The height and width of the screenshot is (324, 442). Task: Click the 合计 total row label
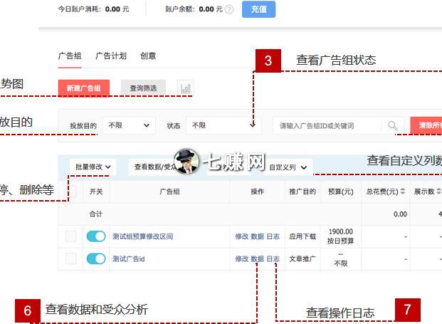pyautogui.click(x=96, y=214)
